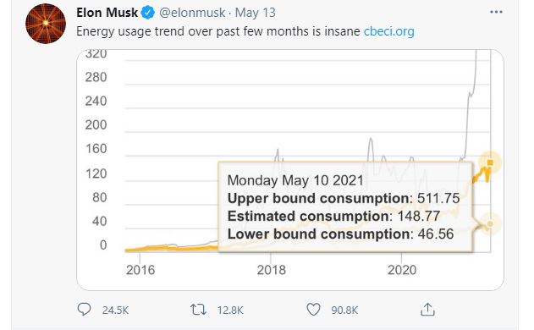Click the May 13 tweet date

pos(255,13)
